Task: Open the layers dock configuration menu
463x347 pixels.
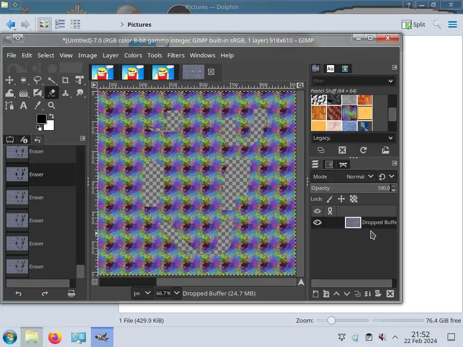Action: pyautogui.click(x=394, y=163)
